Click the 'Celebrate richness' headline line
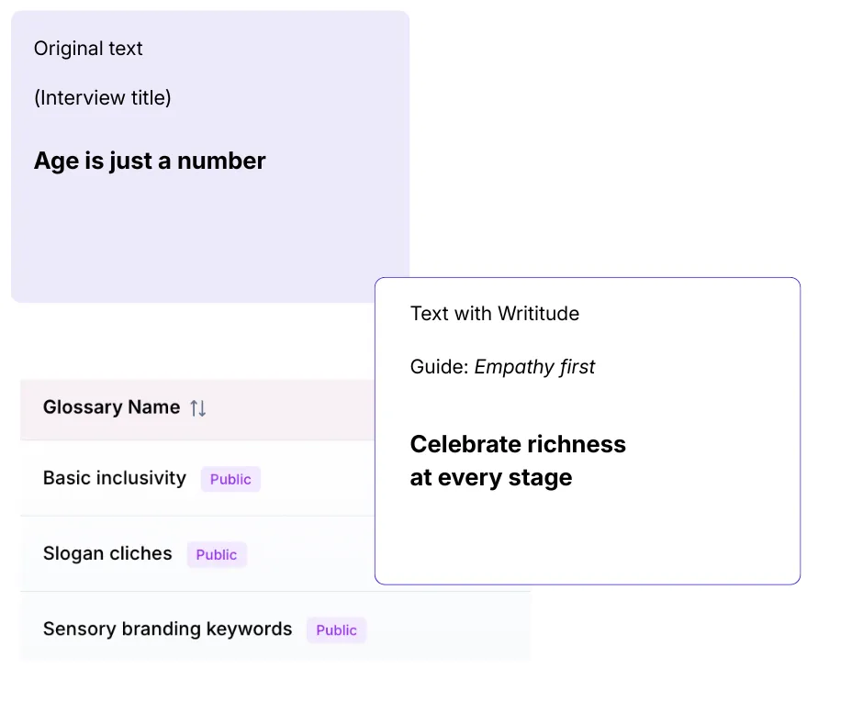 tap(518, 444)
